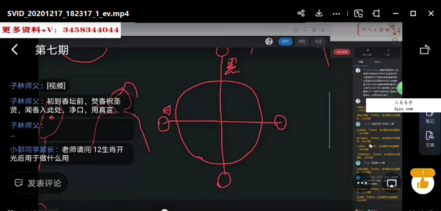Click the emoji icon under the pink banner
This screenshot has width=441, height=211.
395,40
